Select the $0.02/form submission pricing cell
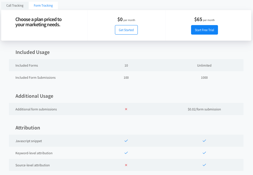 [204, 109]
